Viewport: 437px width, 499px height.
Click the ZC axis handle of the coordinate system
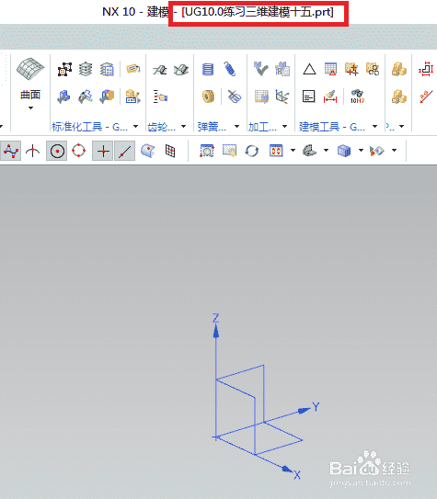pos(216,331)
